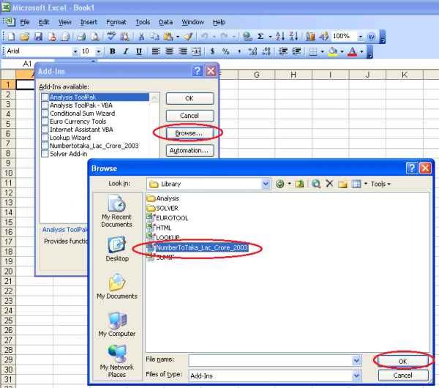Check Euro Currency Tools add-in
The height and width of the screenshot is (388, 439).
(x=45, y=122)
